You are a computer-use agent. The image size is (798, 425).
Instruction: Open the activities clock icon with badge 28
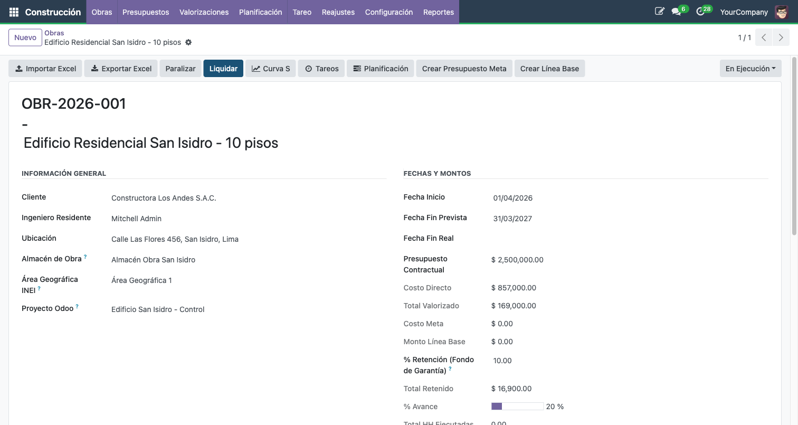(701, 12)
